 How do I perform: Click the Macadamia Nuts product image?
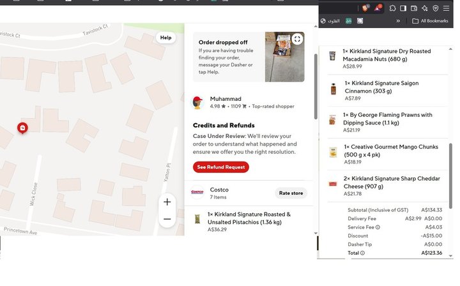point(332,56)
